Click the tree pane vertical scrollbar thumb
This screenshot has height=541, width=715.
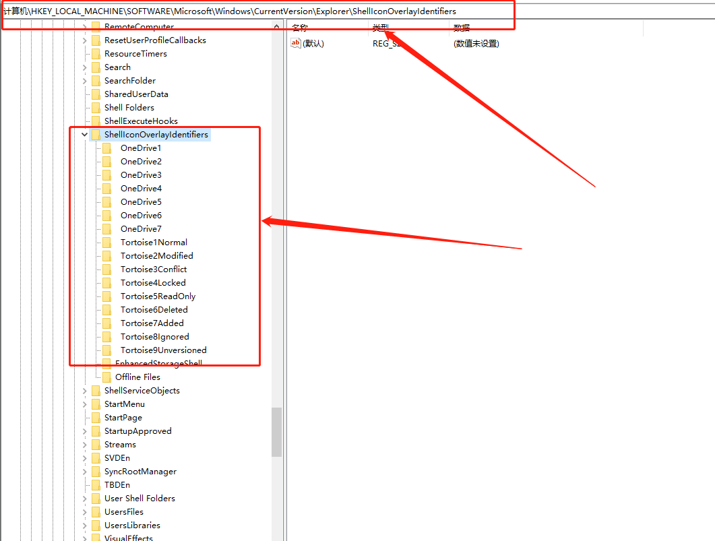click(x=276, y=431)
